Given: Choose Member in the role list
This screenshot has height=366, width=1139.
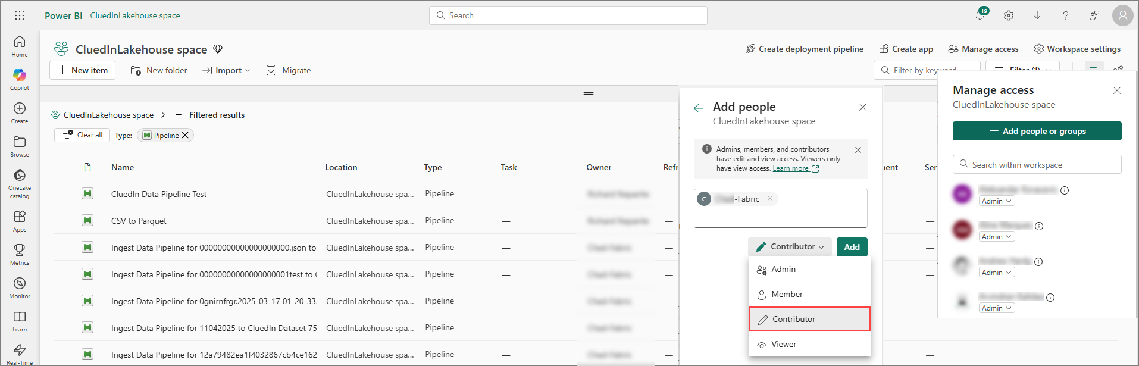Looking at the screenshot, I should (x=787, y=295).
